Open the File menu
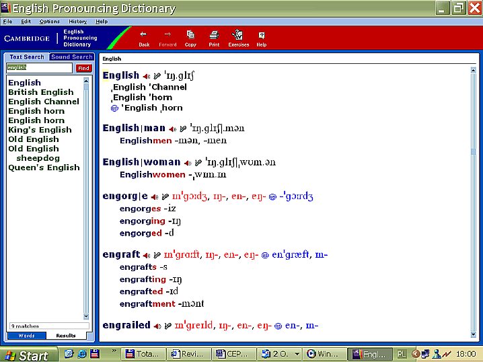Viewport: 483px width, 362px height. [7, 22]
